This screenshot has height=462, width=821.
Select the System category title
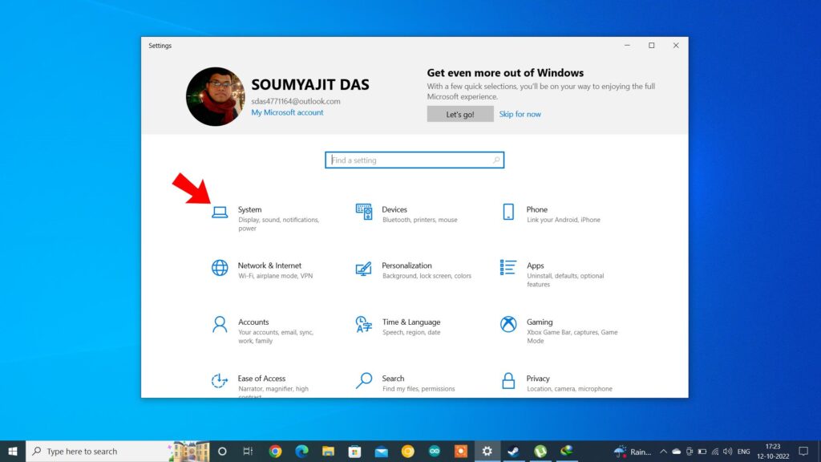250,209
